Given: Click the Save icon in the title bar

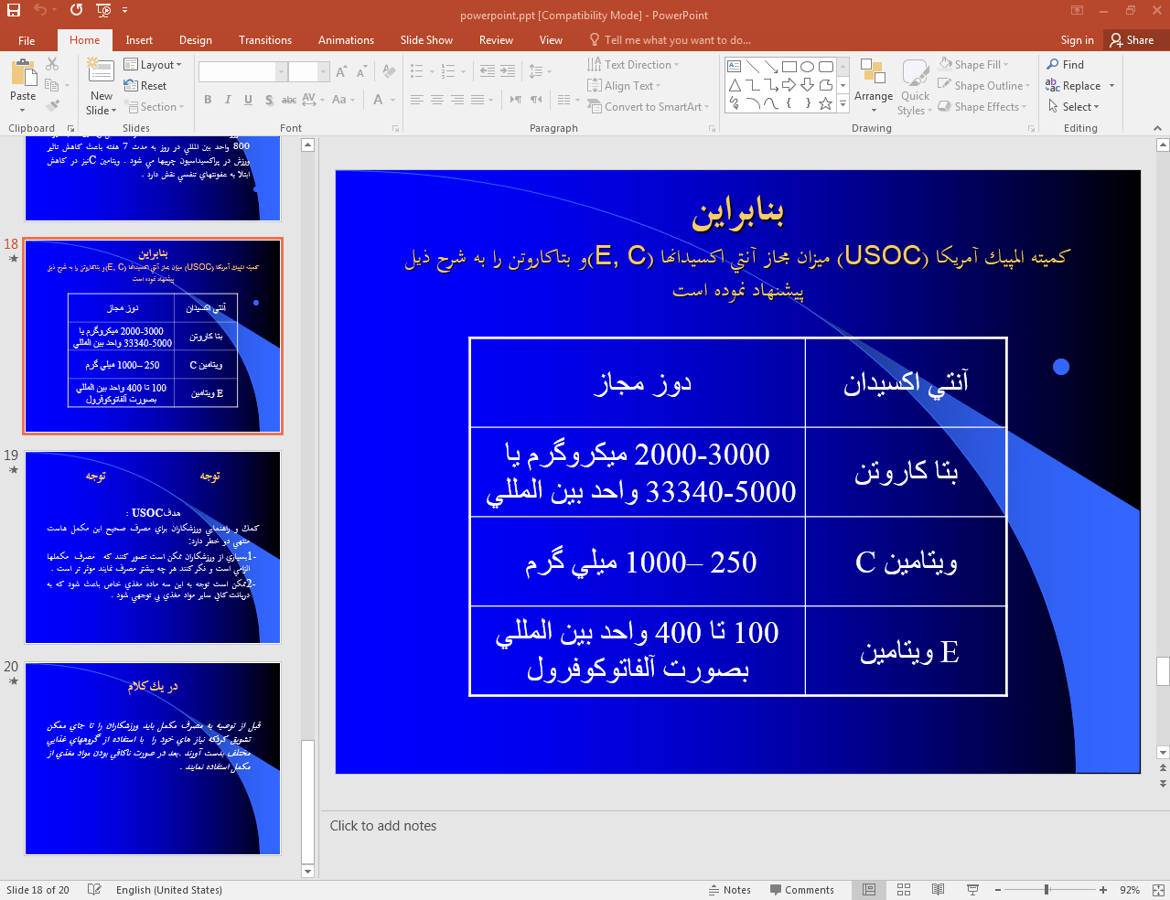Looking at the screenshot, I should point(14,10).
